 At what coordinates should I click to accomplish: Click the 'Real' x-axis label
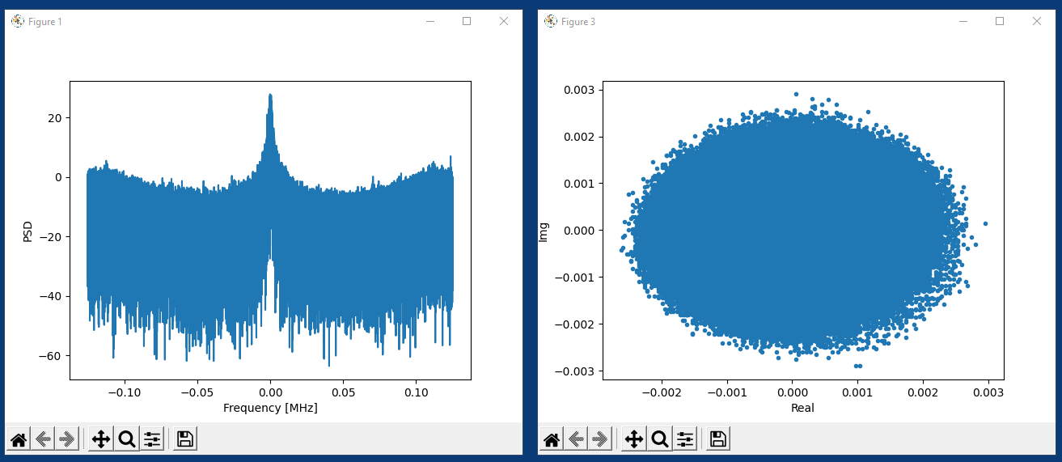click(802, 408)
